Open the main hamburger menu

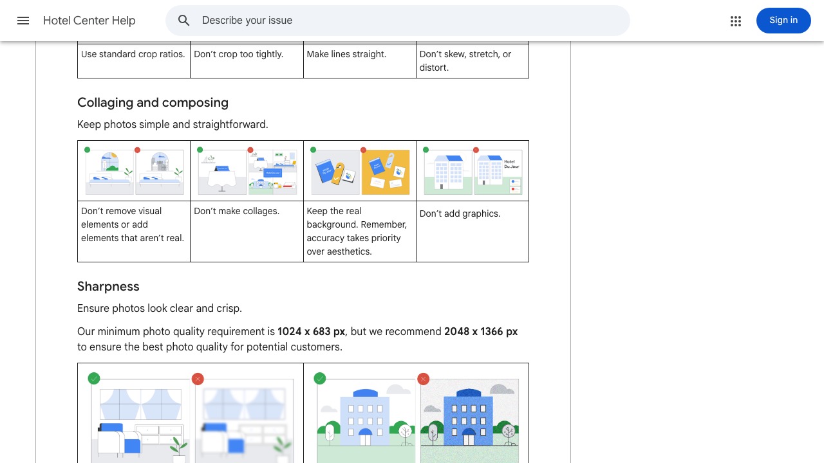[23, 21]
